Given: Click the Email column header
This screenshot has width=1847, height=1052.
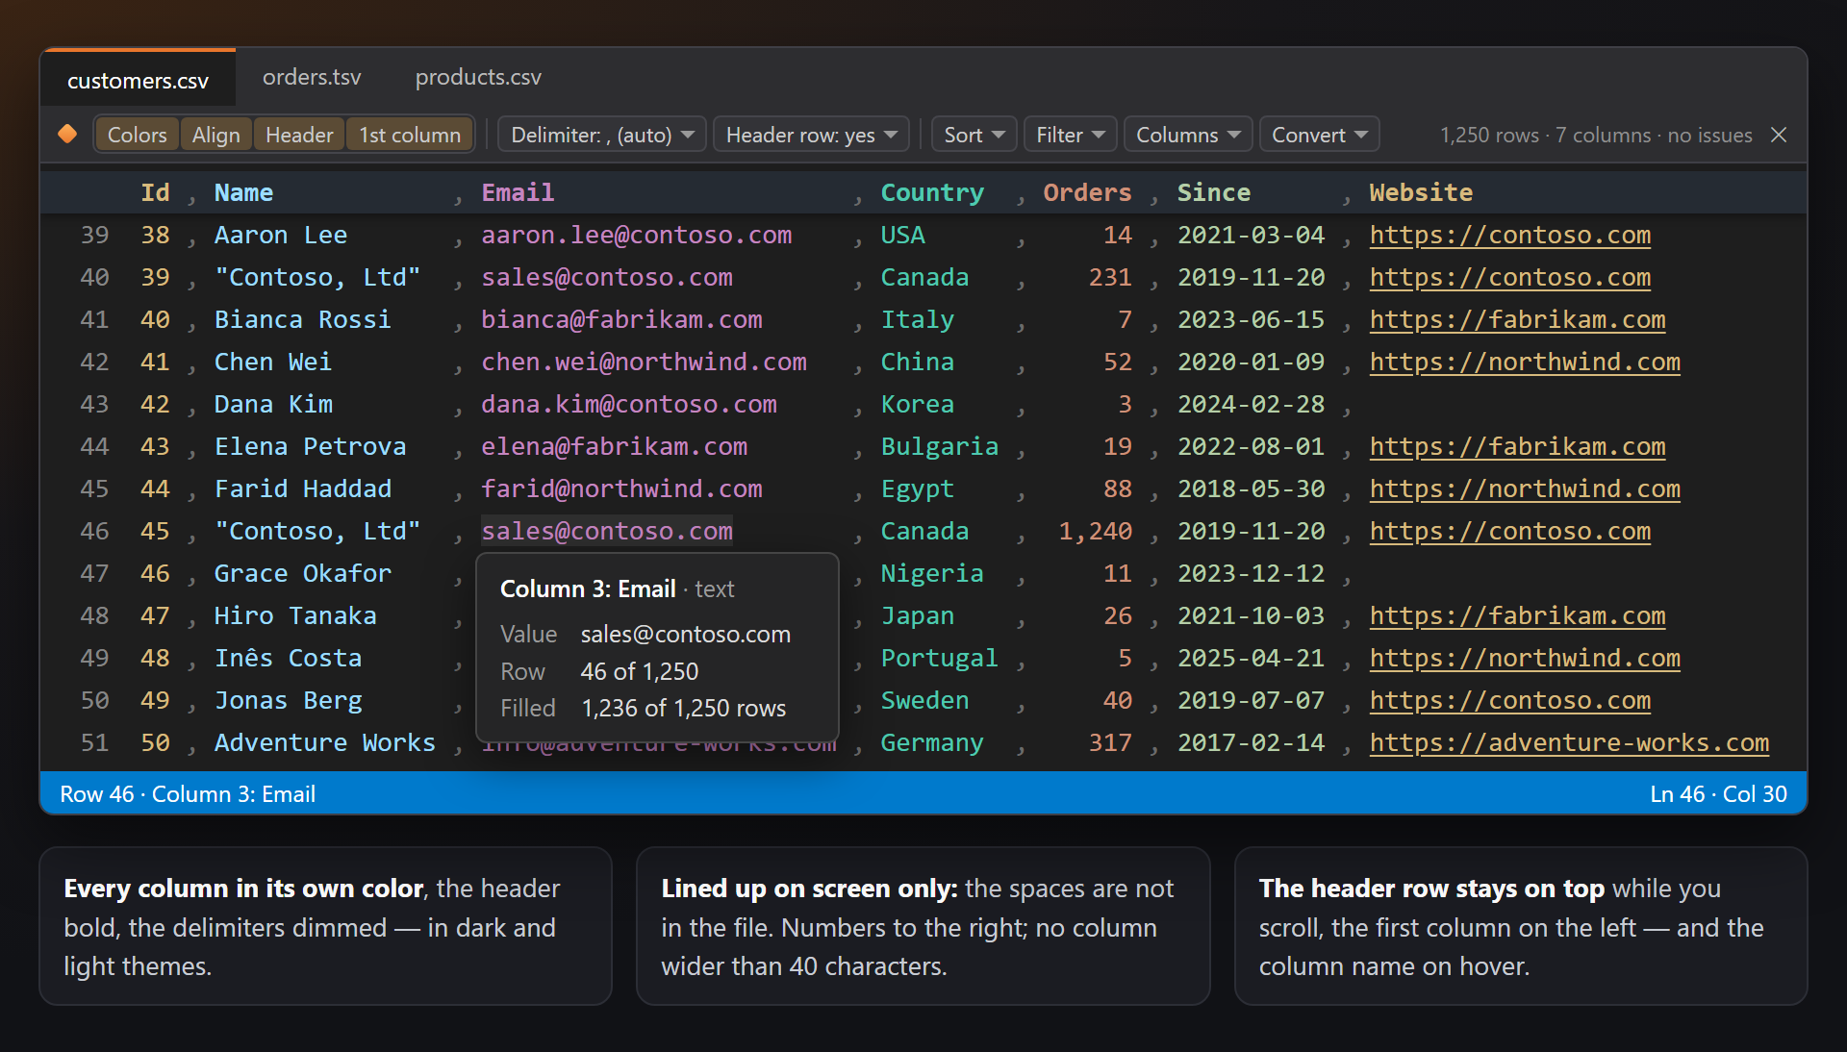Looking at the screenshot, I should tap(518, 192).
